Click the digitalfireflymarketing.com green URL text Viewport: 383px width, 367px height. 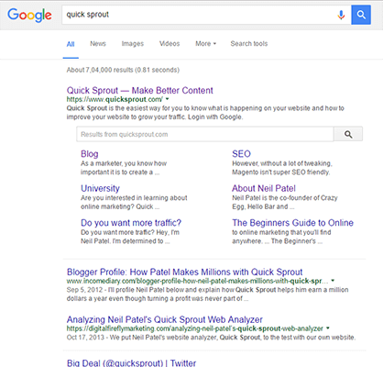click(195, 328)
